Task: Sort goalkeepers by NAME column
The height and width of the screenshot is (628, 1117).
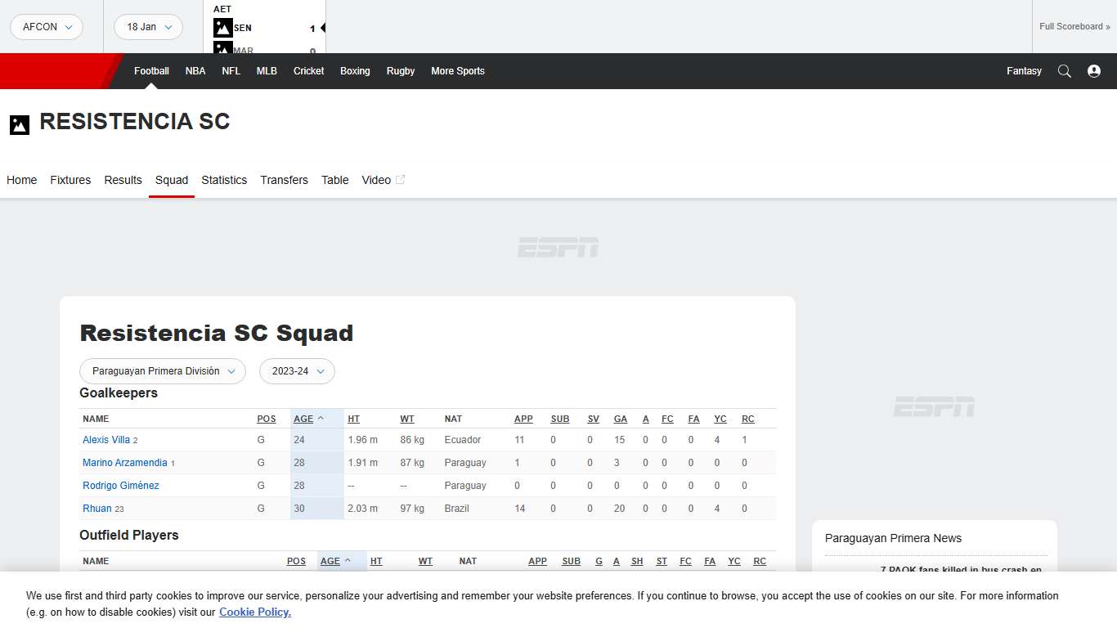Action: click(96, 419)
